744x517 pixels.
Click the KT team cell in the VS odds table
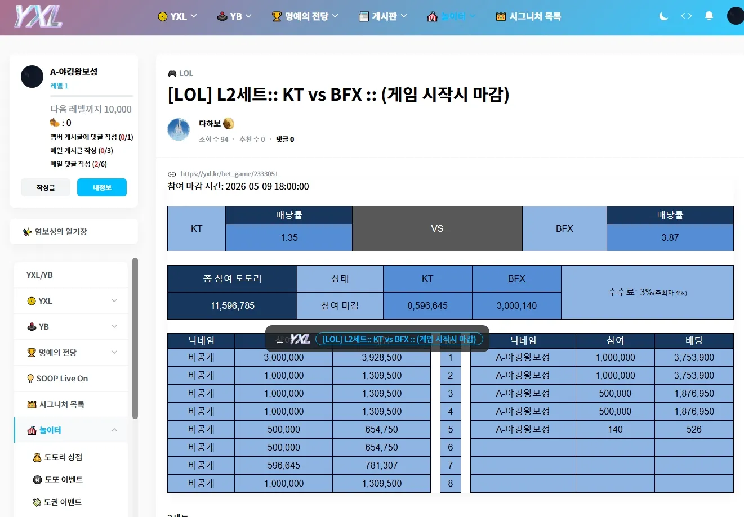(197, 228)
